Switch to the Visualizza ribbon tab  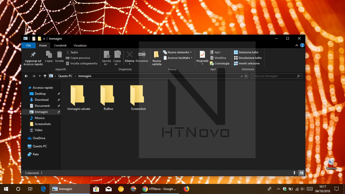(80, 45)
